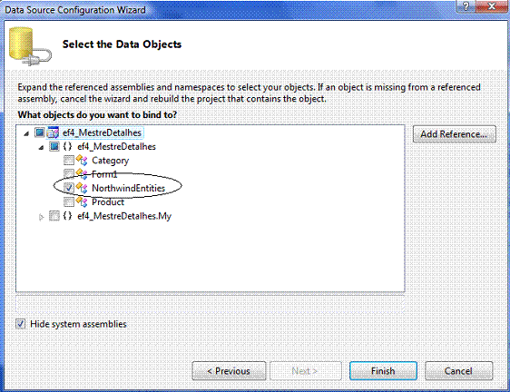Click the Form1 class icon
This screenshot has width=510, height=392.
point(82,174)
